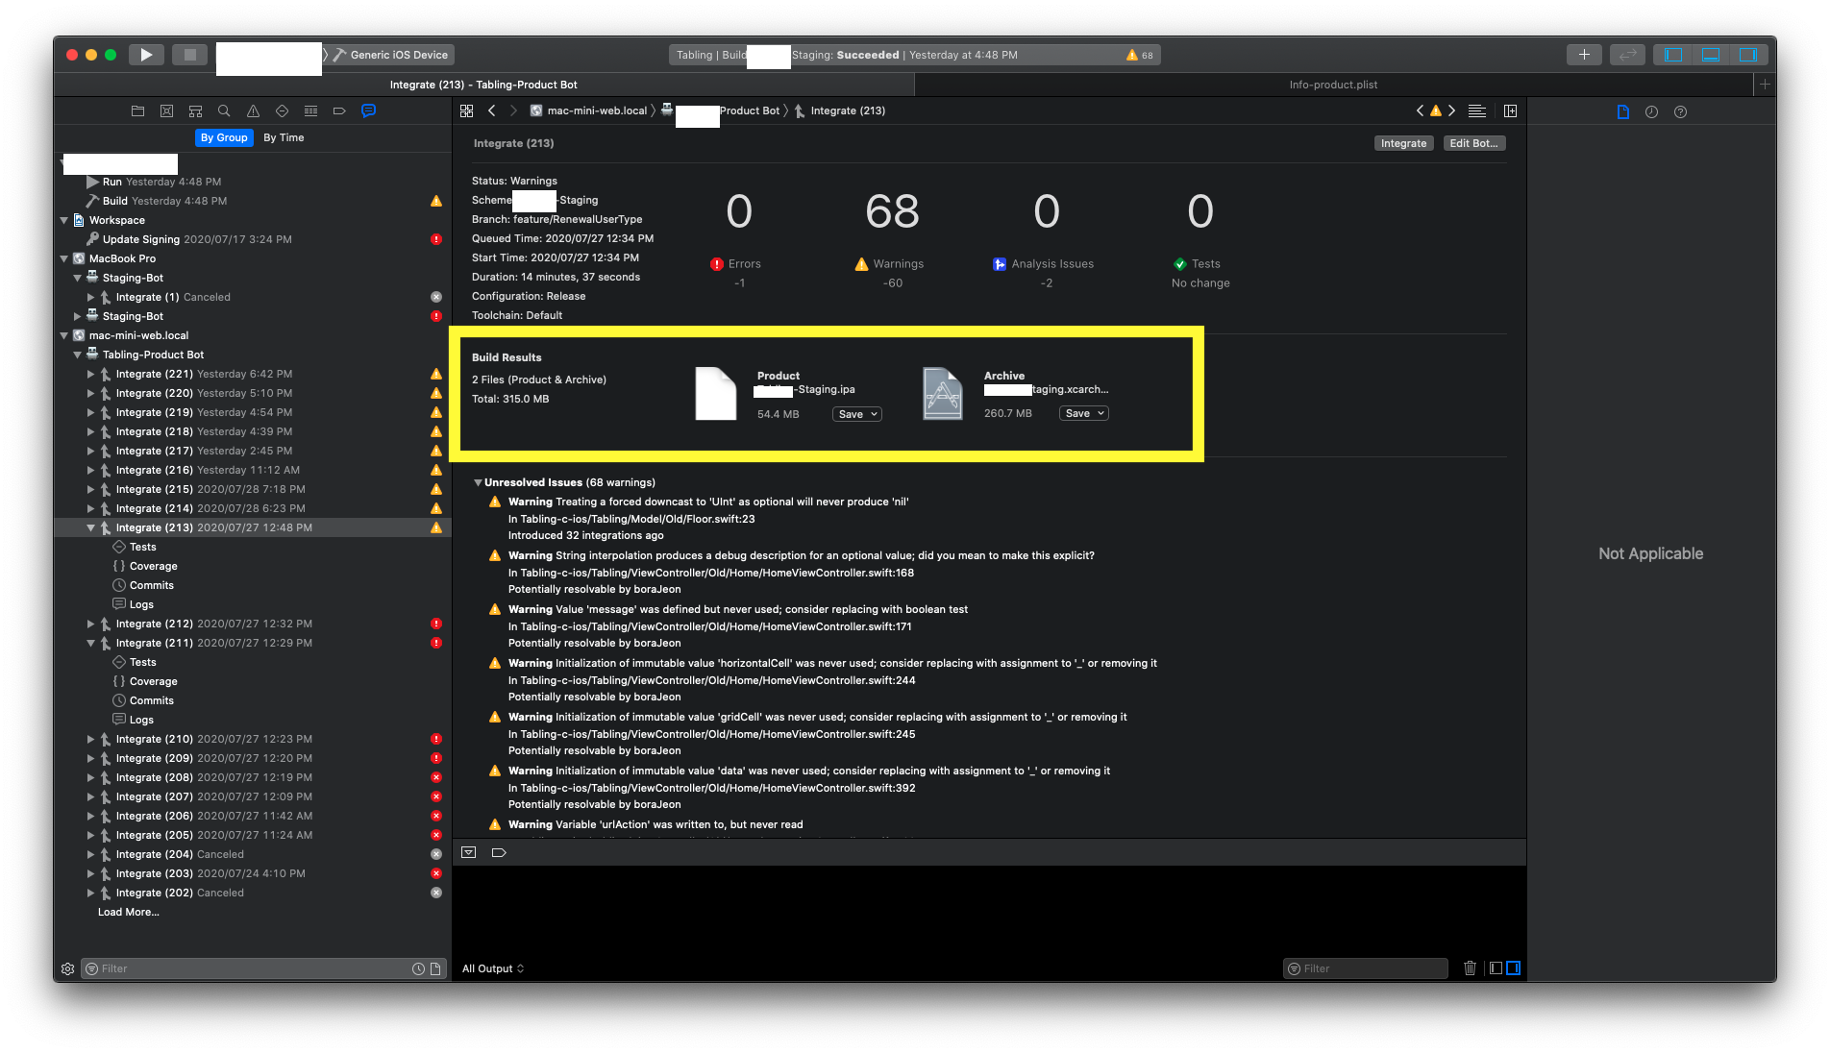Open the Symbol navigator icon
Screen dimensions: 1830x1053
point(195,111)
